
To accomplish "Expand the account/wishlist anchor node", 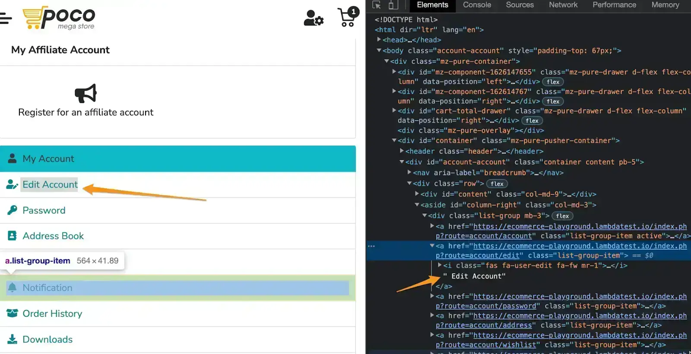I will (432, 335).
